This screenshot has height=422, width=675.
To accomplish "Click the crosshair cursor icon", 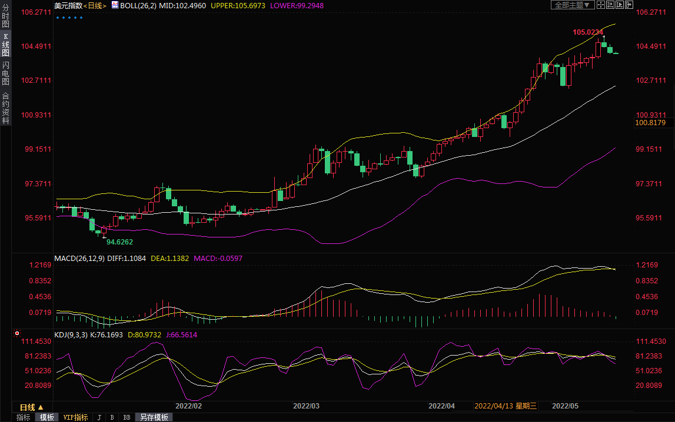I will tap(600, 5).
